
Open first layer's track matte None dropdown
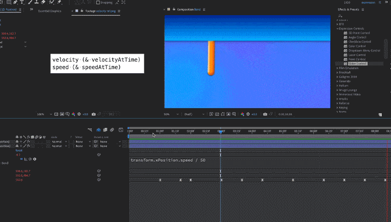pyautogui.click(x=83, y=142)
